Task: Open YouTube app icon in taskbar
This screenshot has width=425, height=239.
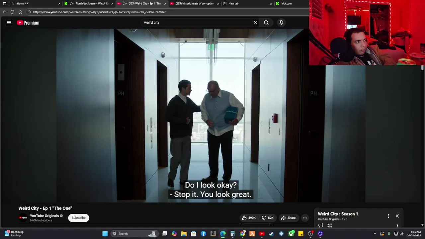Action: [x=262, y=234]
